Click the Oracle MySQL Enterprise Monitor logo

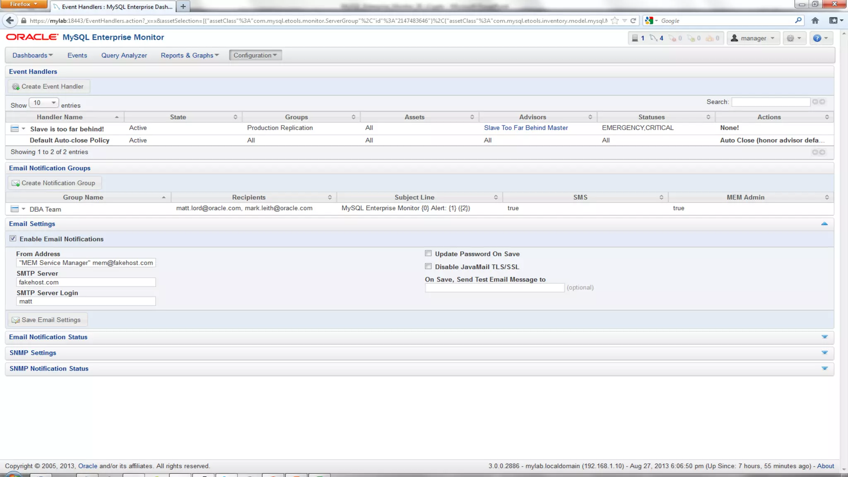click(x=85, y=37)
